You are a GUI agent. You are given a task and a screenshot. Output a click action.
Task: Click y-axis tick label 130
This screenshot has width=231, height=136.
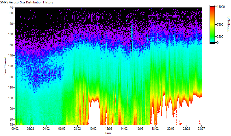10,66
